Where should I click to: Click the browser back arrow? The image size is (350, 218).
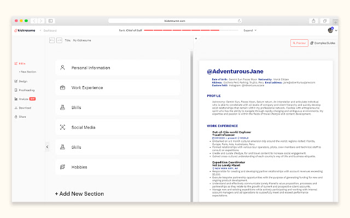[x=34, y=21]
